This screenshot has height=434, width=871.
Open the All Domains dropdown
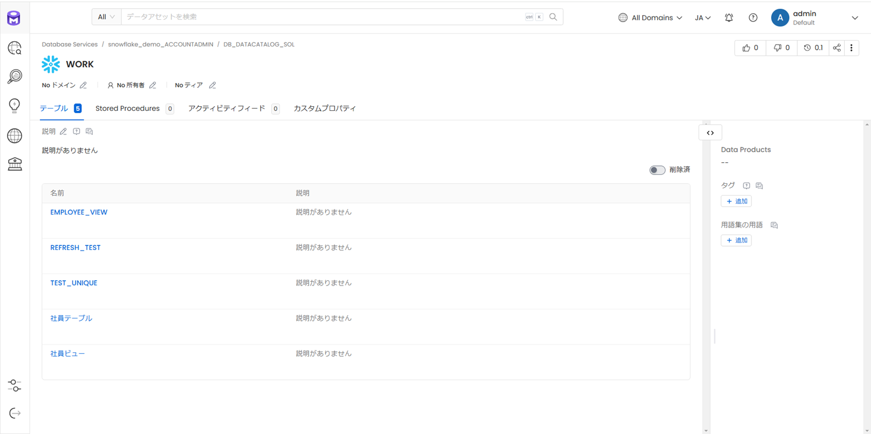(650, 18)
